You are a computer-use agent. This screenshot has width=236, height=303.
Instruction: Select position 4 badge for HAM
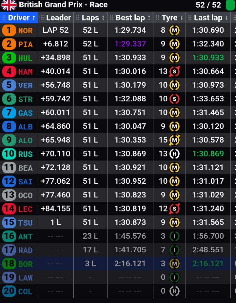tap(9, 71)
